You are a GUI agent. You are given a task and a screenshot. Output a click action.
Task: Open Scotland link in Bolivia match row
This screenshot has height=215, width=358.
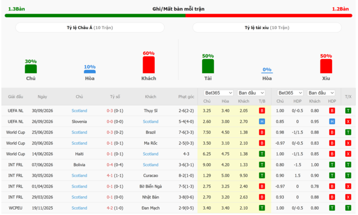150,164
